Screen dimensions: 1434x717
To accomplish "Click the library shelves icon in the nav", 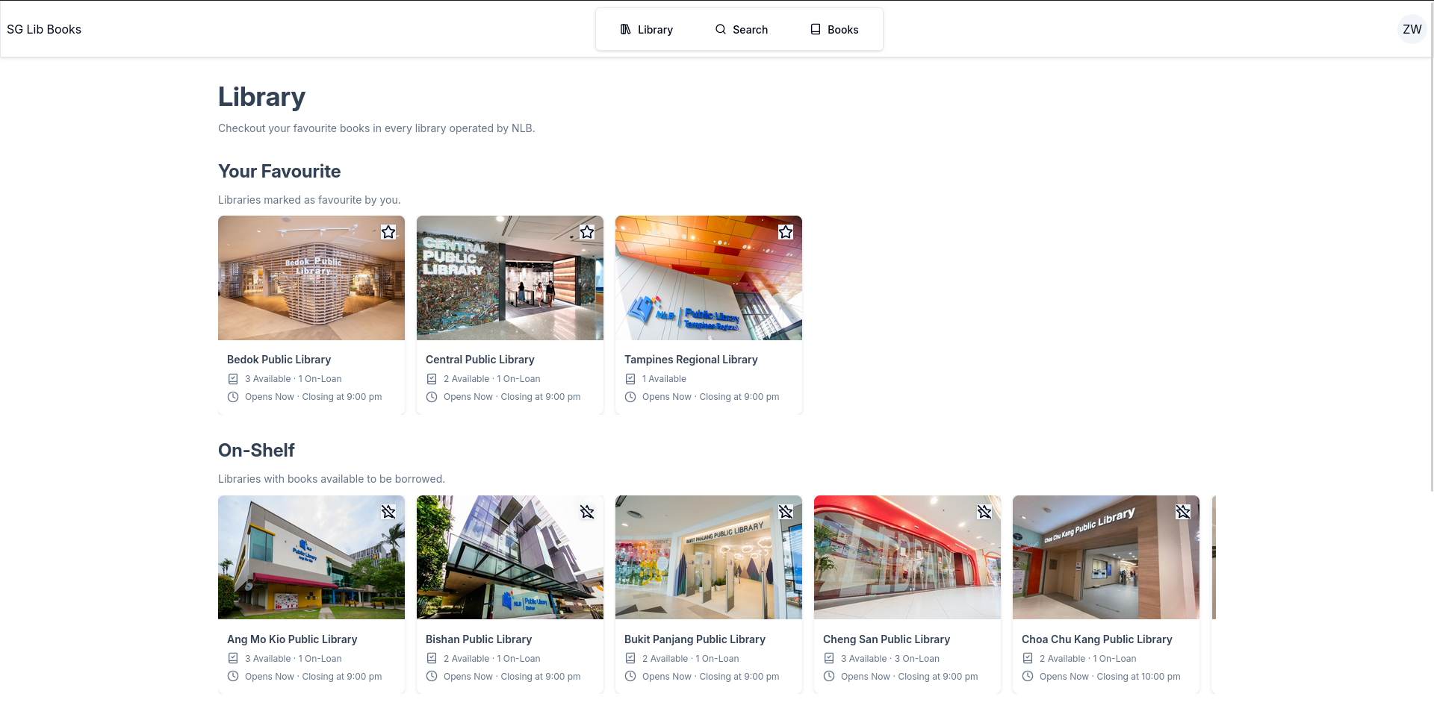I will pyautogui.click(x=626, y=30).
